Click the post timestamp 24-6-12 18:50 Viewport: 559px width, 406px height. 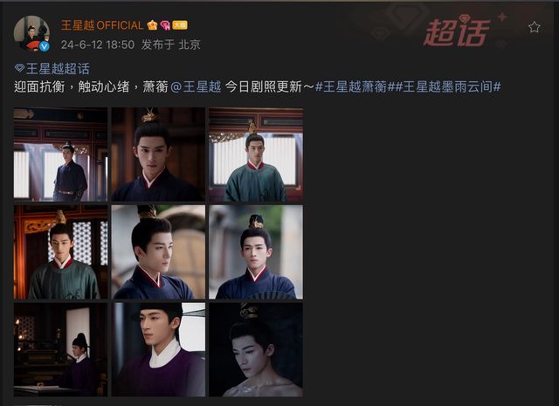[97, 45]
